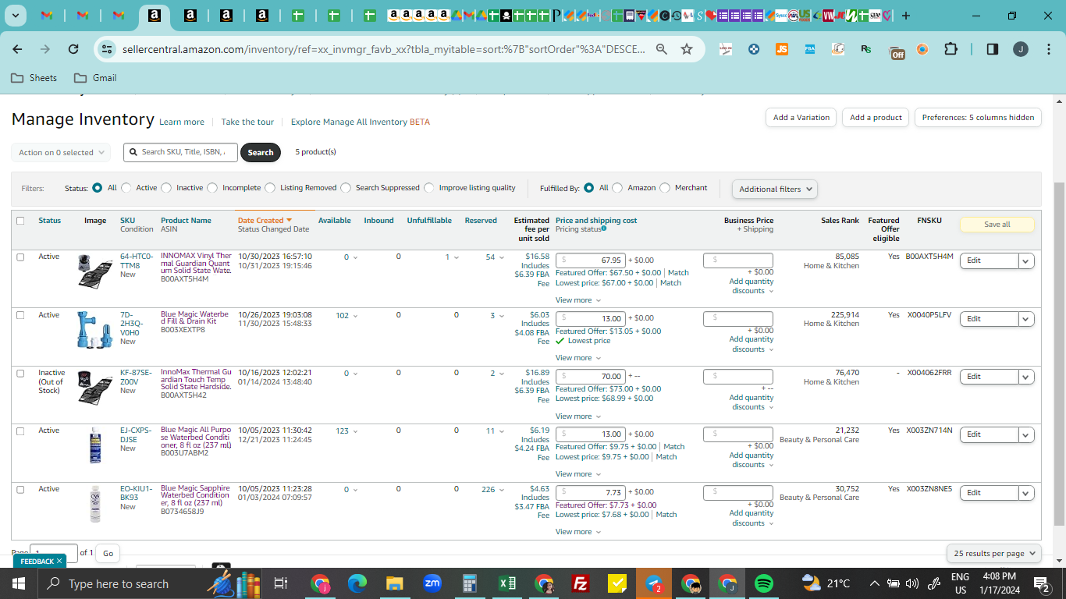Select the Search Suppressed filter
The width and height of the screenshot is (1066, 599).
346,188
